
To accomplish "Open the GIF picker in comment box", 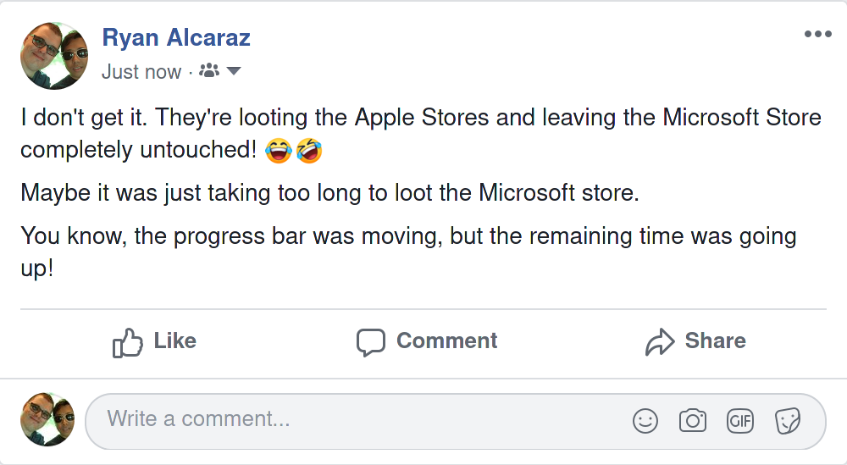I will coord(740,420).
